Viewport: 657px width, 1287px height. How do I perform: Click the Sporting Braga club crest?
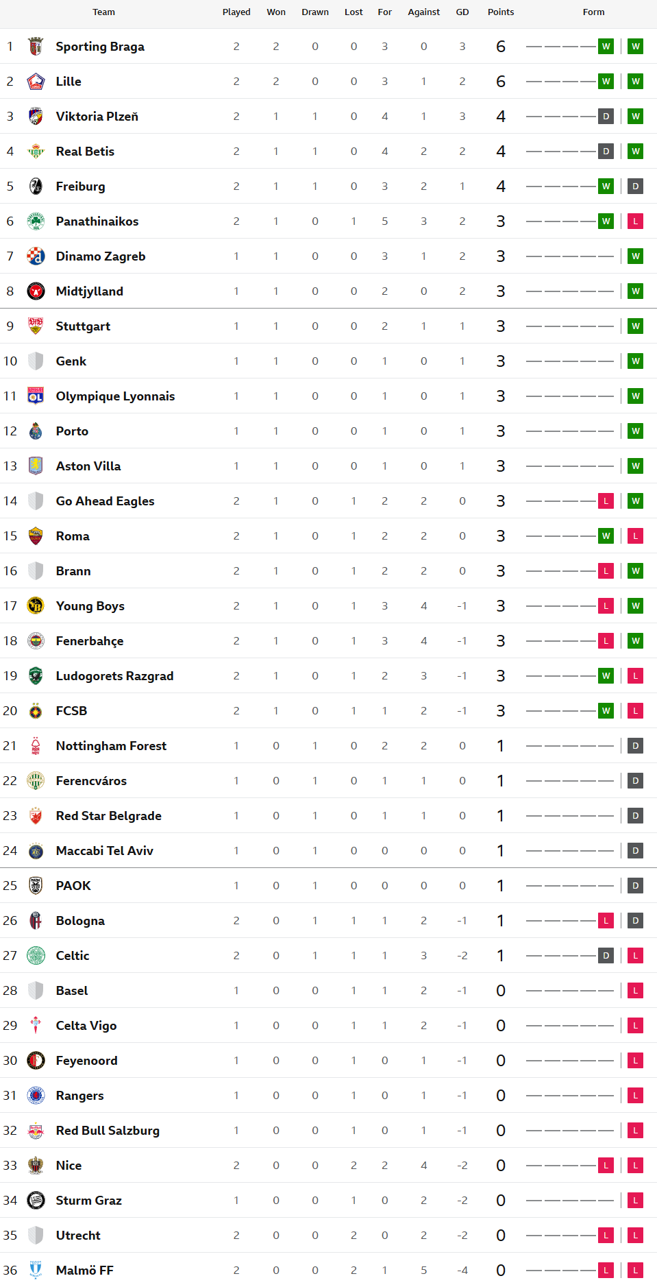pos(36,47)
